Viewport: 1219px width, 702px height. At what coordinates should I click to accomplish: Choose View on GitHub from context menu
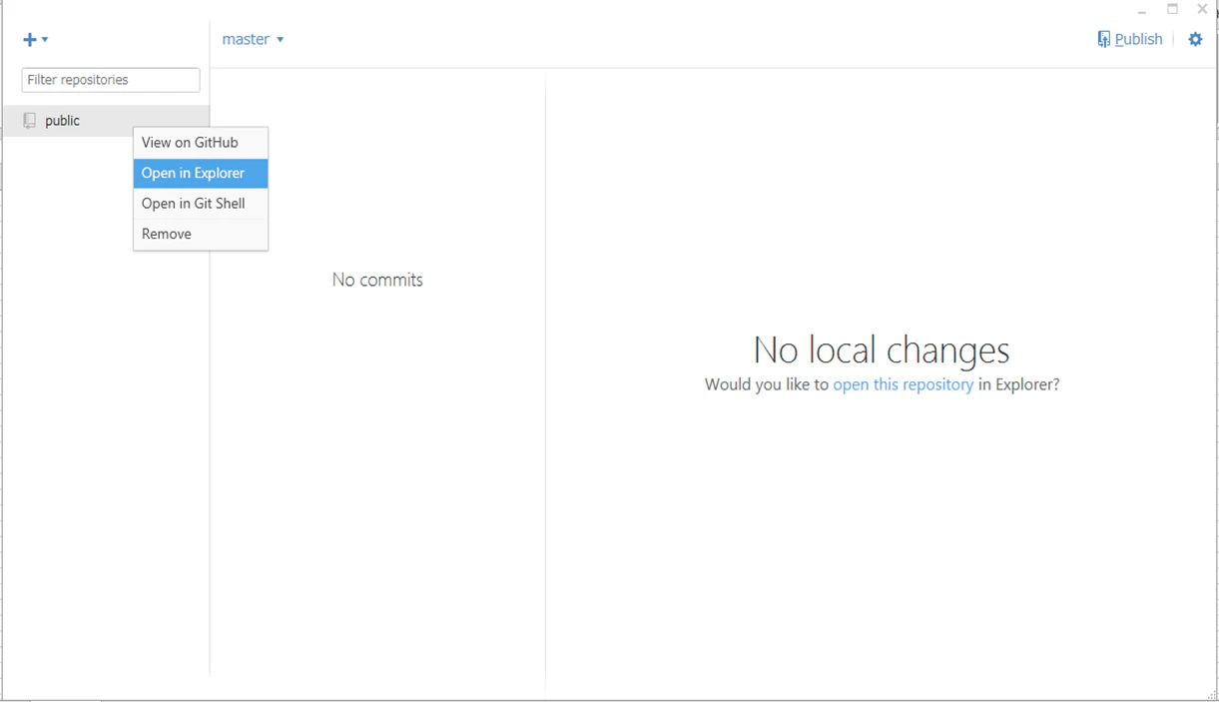point(201,143)
